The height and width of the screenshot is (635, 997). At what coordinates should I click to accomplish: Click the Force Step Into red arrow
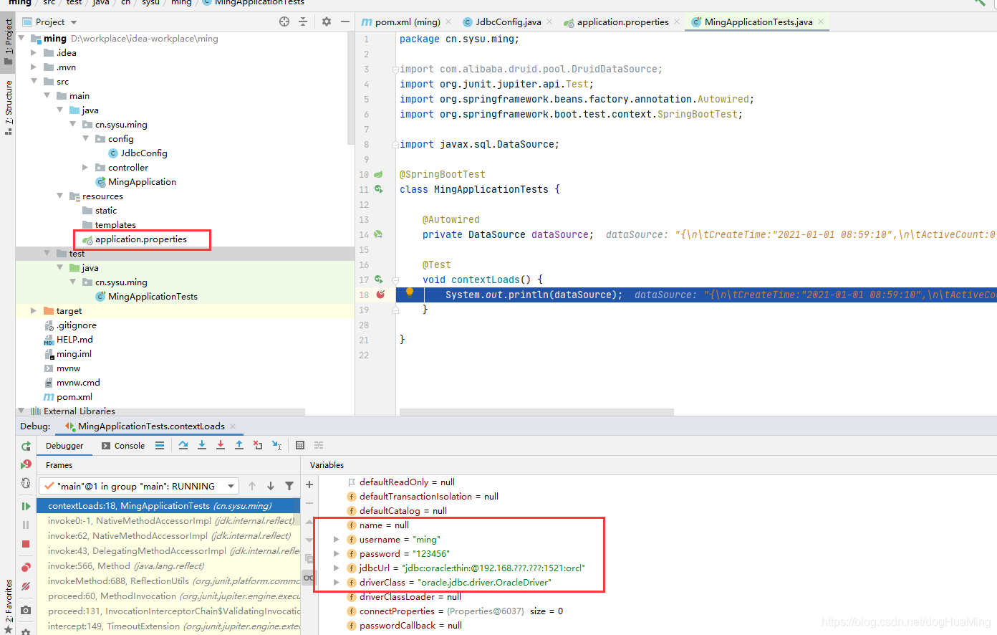click(x=221, y=445)
